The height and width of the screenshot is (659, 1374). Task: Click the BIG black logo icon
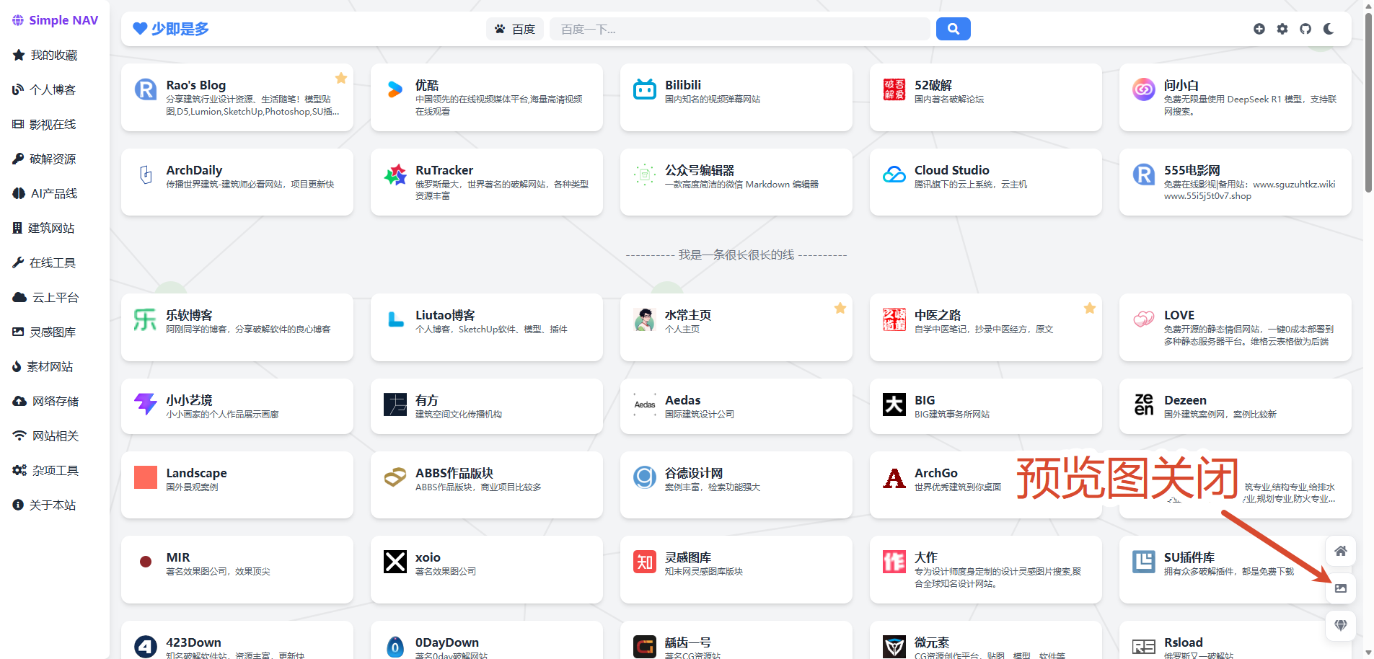pos(894,404)
